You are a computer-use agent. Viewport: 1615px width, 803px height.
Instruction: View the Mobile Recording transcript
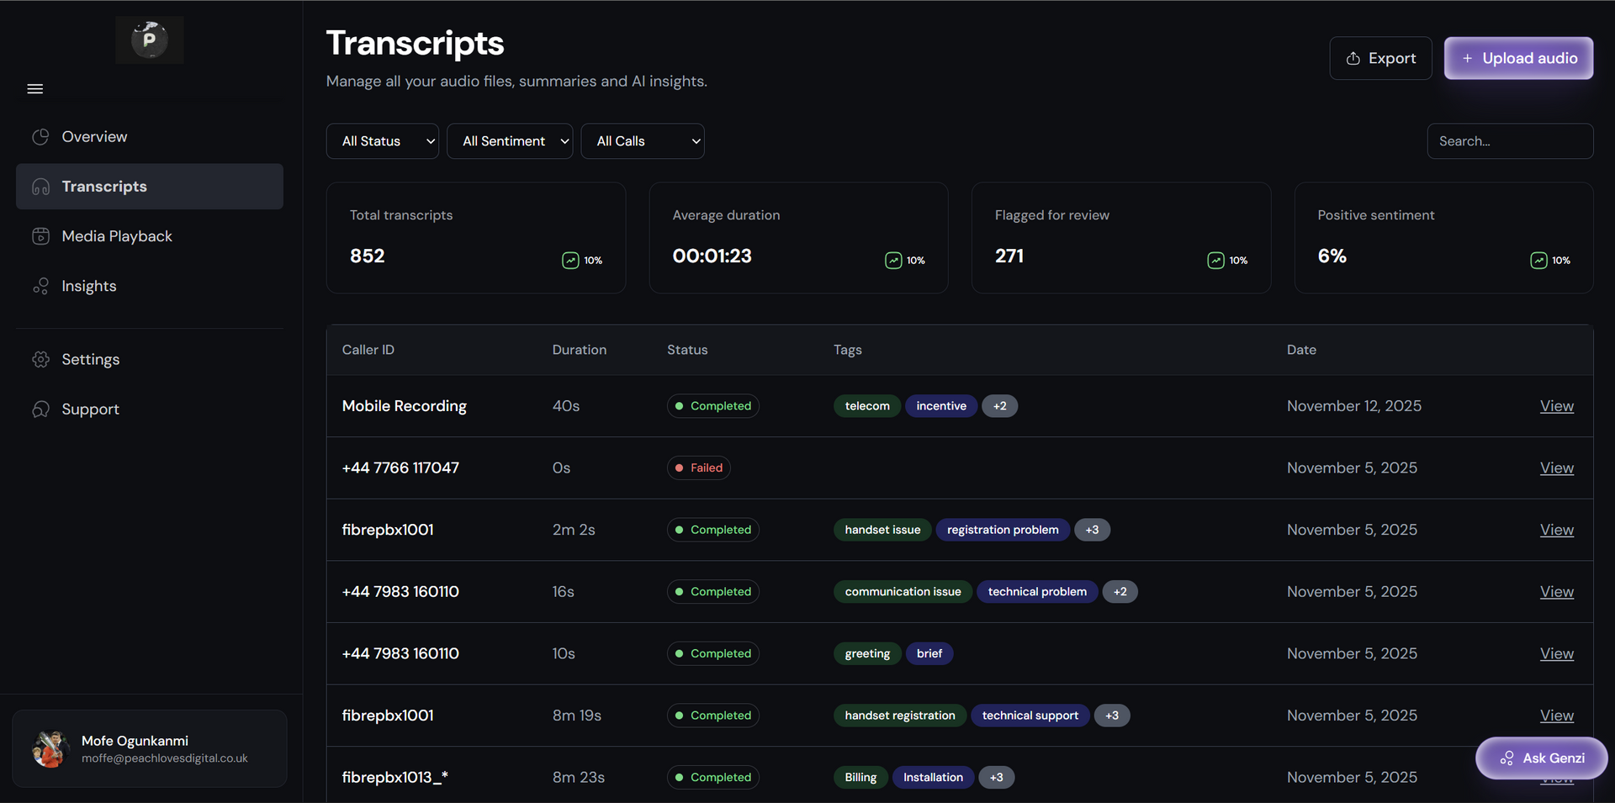pos(1556,406)
